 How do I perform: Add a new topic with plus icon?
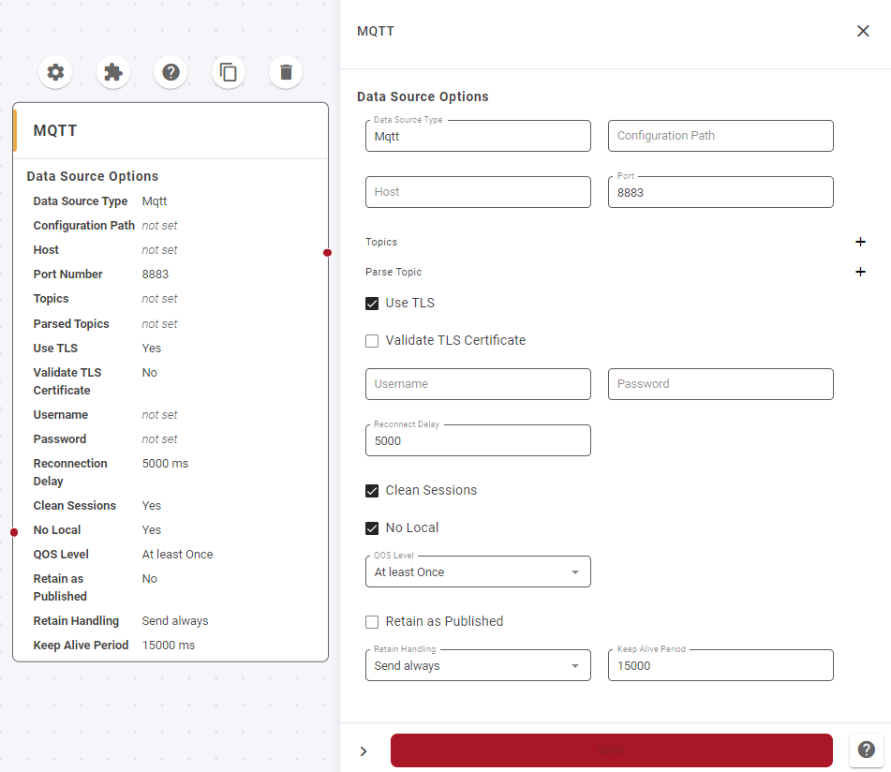point(860,242)
